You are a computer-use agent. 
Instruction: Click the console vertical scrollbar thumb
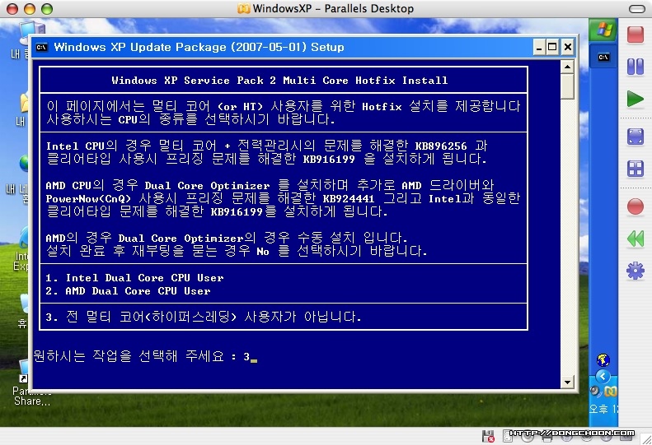click(567, 86)
